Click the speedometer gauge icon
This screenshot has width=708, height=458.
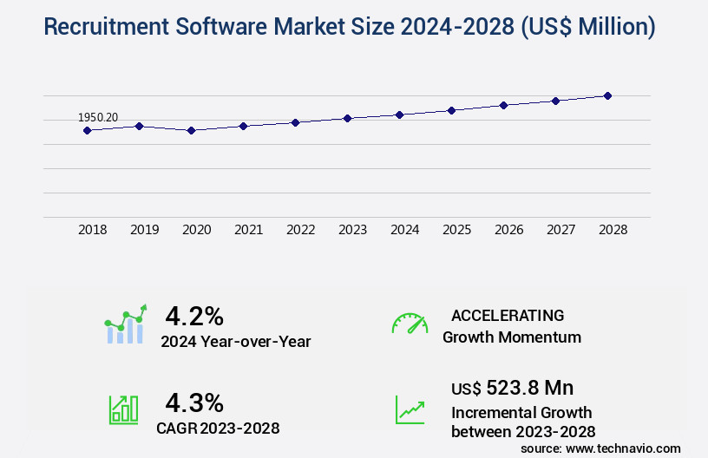tap(410, 324)
